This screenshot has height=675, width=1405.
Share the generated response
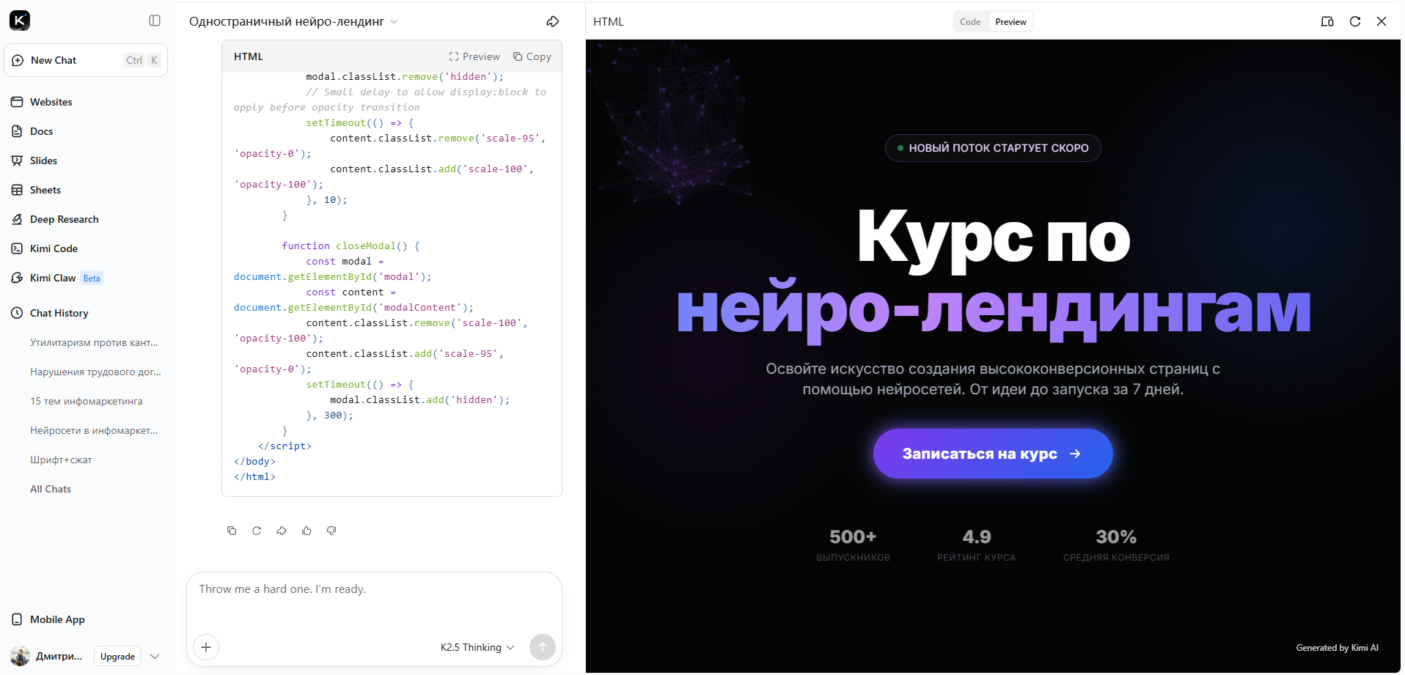click(281, 531)
